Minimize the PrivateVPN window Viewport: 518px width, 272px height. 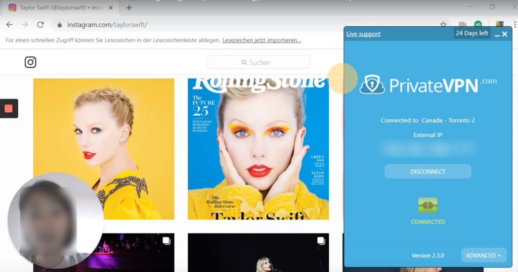(x=497, y=35)
